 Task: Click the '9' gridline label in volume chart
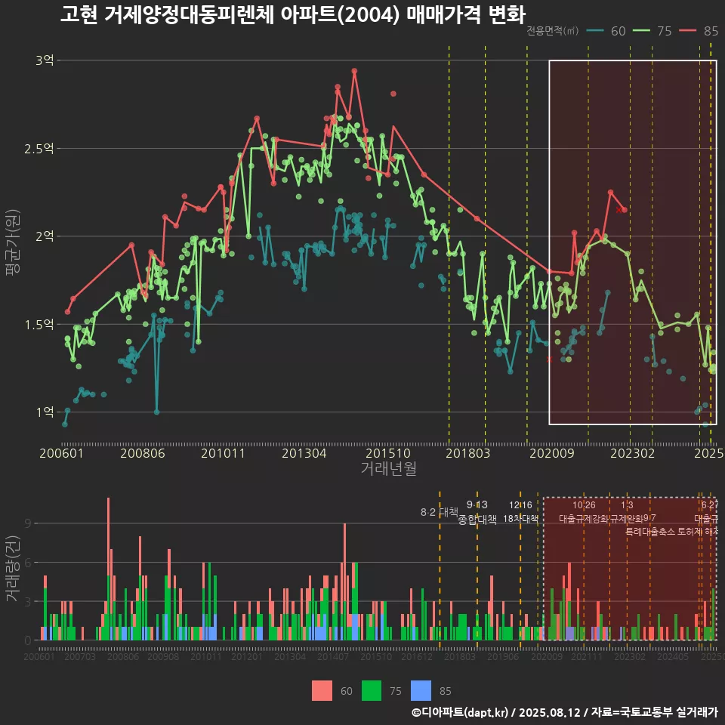(x=28, y=523)
